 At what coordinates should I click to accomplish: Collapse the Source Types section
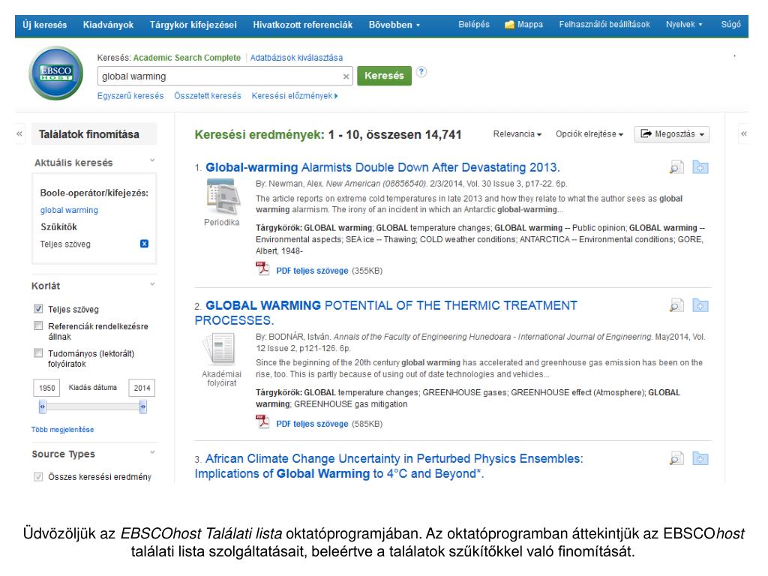pyautogui.click(x=152, y=452)
